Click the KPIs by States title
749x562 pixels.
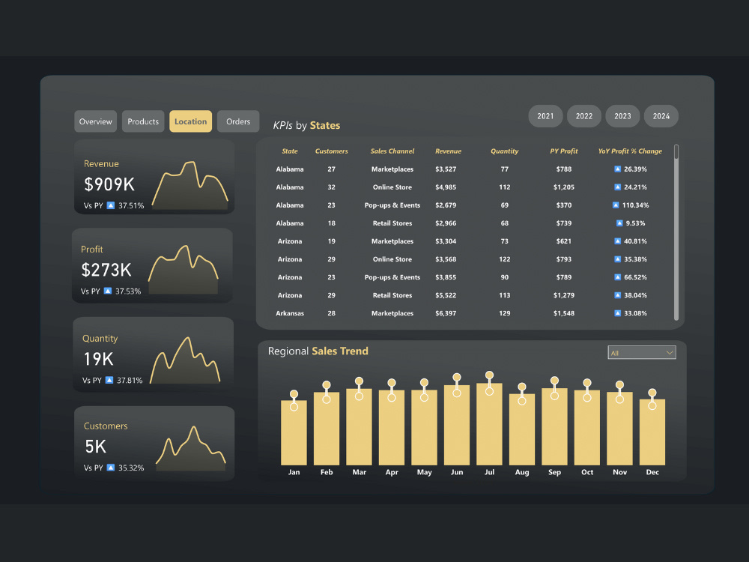[306, 125]
